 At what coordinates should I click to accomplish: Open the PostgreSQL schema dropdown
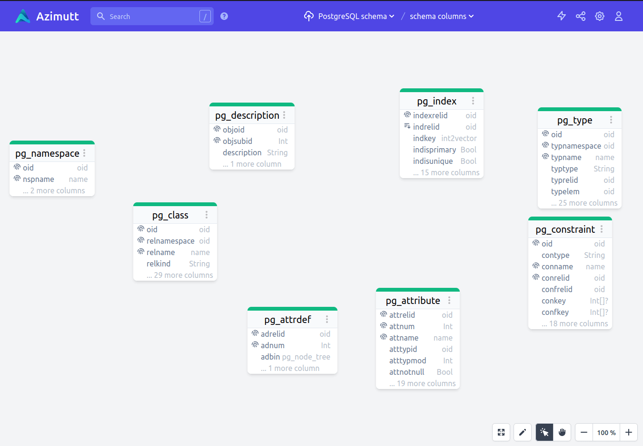pyautogui.click(x=352, y=16)
